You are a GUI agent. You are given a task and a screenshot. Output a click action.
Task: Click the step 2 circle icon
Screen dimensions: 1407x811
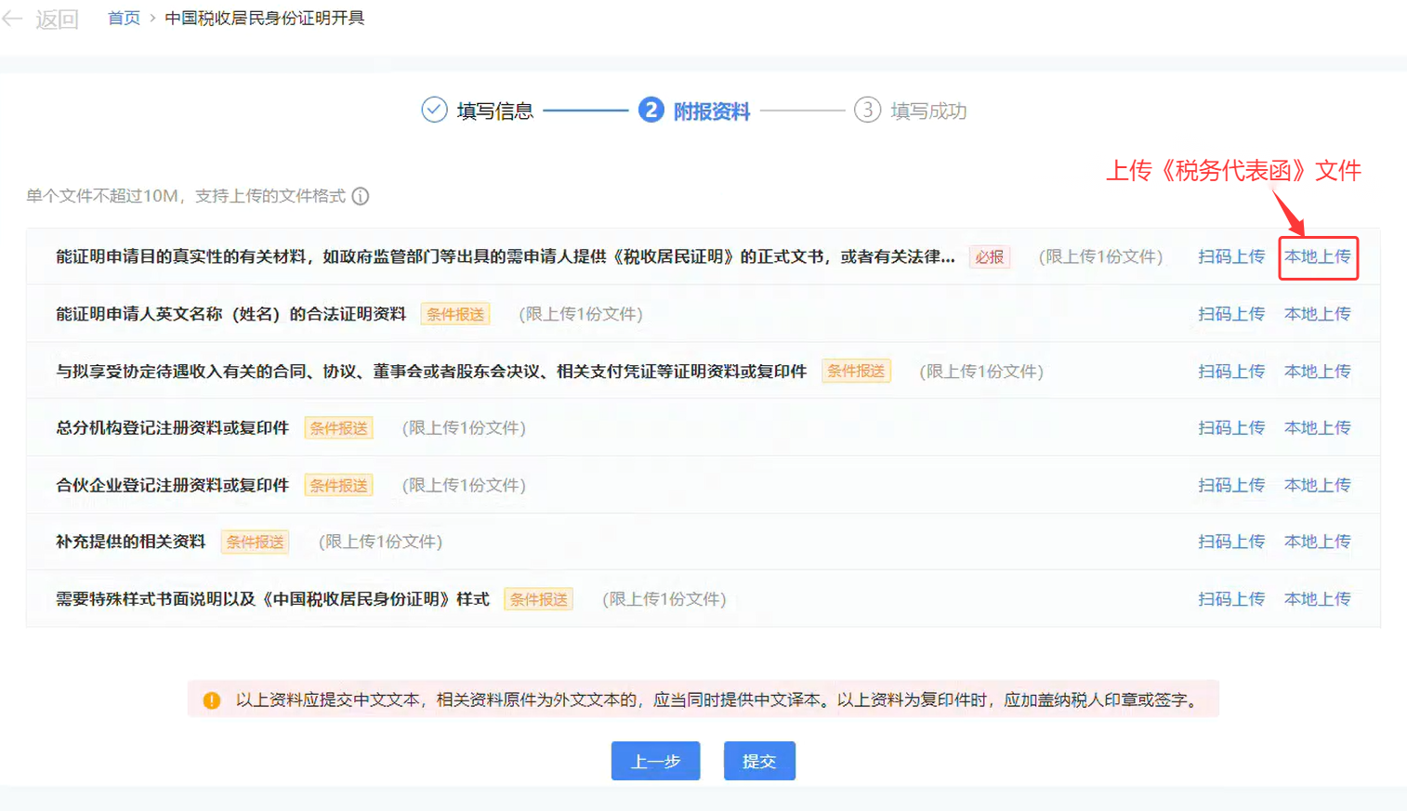pyautogui.click(x=651, y=110)
